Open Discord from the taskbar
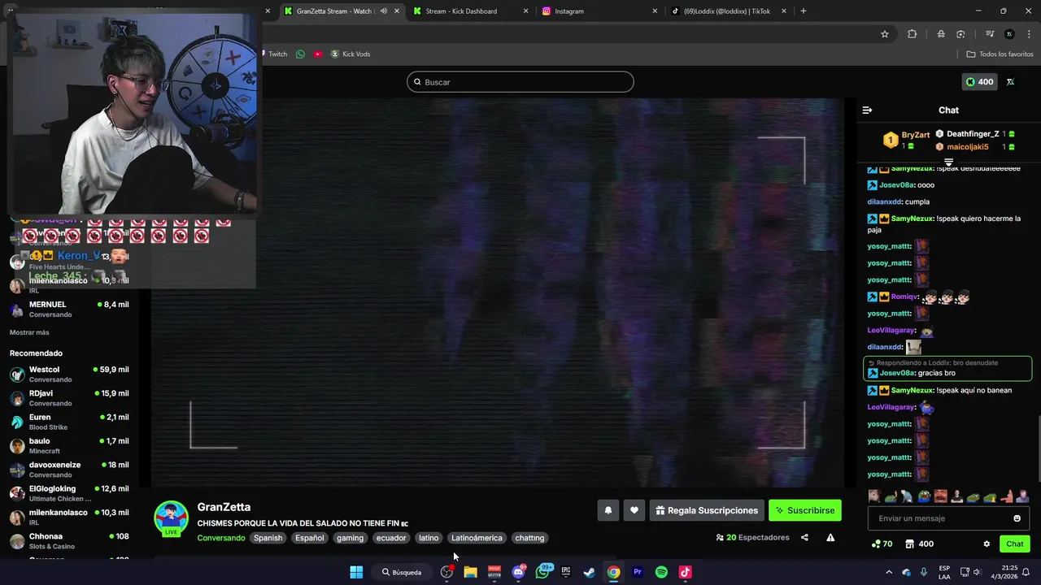Screen dimensions: 1041x585 tap(518, 572)
